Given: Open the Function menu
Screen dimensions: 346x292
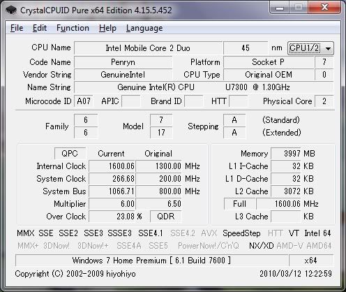Looking at the screenshot, I should [x=73, y=28].
